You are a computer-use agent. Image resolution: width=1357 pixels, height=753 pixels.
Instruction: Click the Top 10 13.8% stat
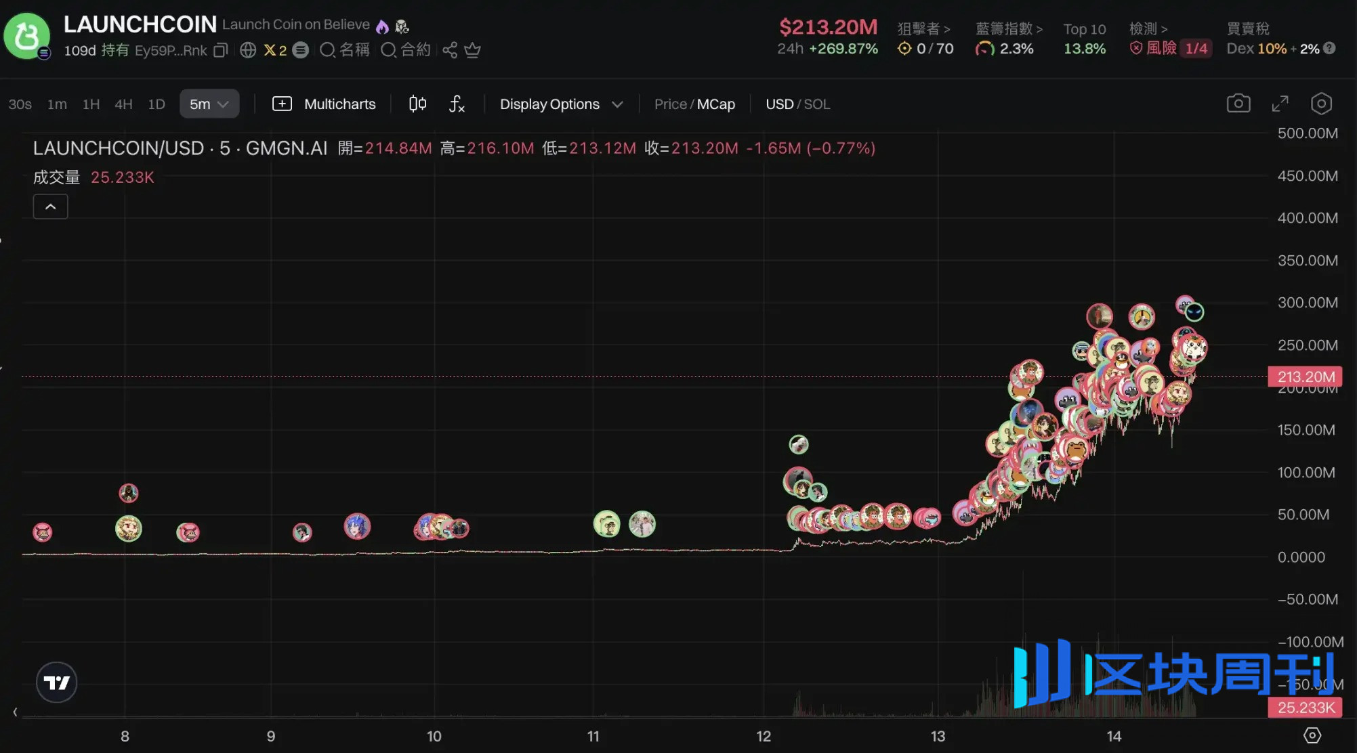pyautogui.click(x=1085, y=39)
